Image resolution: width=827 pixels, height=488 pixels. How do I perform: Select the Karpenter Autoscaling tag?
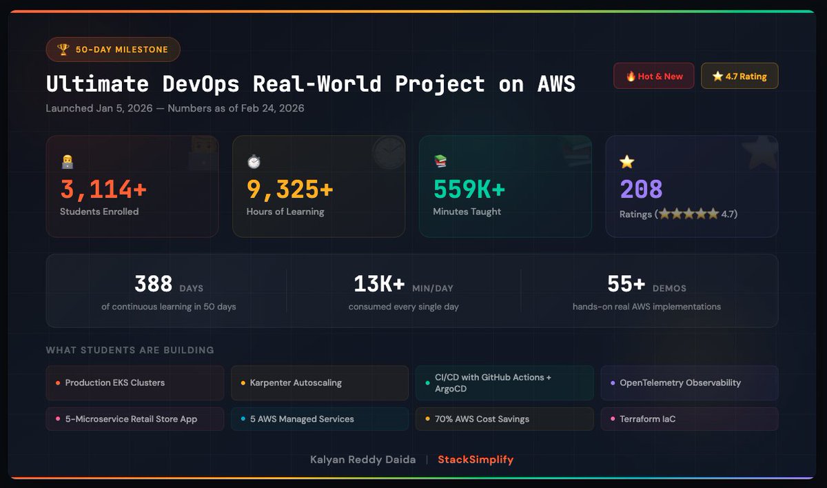click(x=320, y=383)
